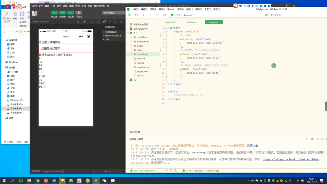Click source control branch icon in devtools
The height and width of the screenshot is (184, 327).
click(116, 22)
